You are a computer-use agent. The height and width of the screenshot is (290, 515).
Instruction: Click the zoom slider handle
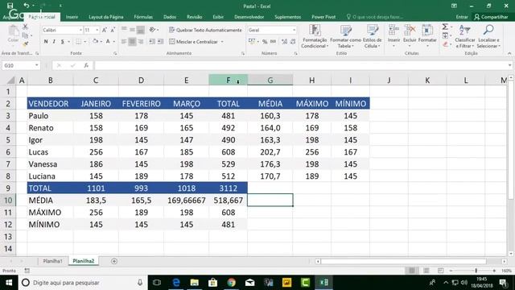tap(476, 271)
